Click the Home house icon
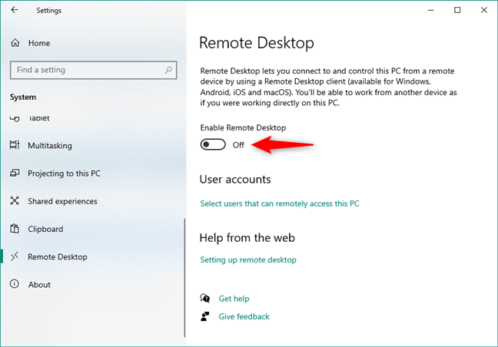This screenshot has width=498, height=347. [15, 42]
